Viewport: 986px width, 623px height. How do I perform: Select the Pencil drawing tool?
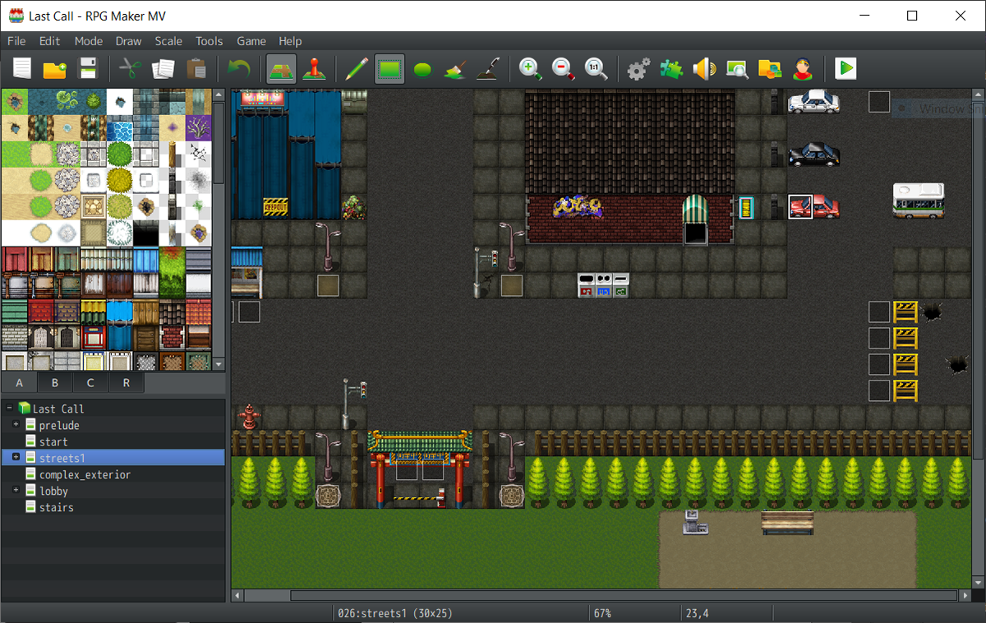click(x=356, y=69)
